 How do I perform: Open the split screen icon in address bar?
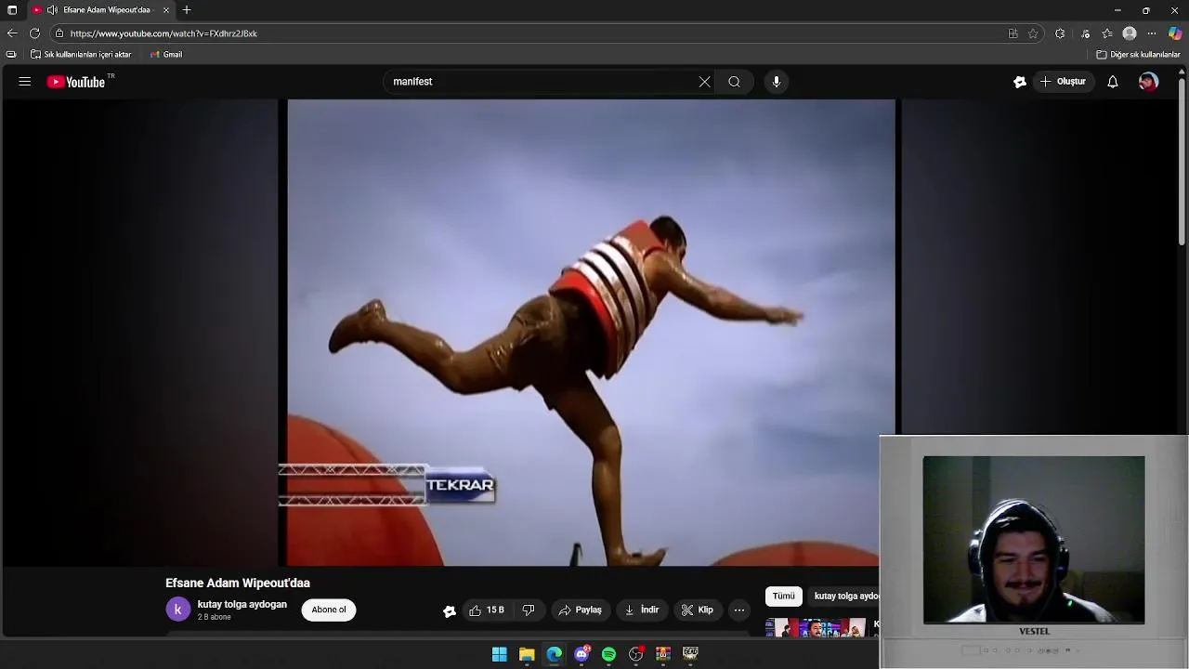click(1013, 33)
